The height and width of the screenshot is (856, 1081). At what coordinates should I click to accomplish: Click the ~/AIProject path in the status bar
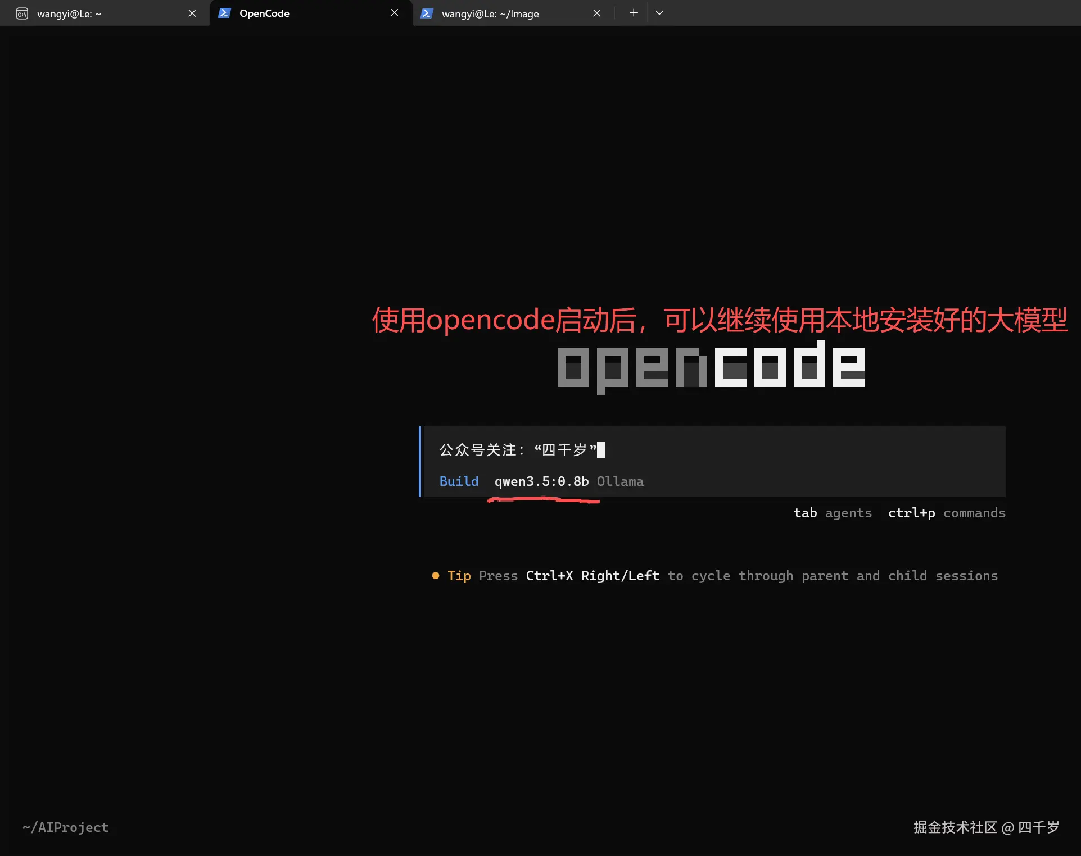pos(65,827)
